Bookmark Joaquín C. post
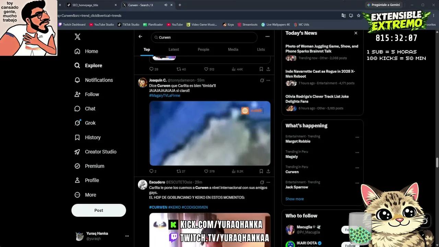Image resolution: width=439 pixels, height=247 pixels. point(261,171)
